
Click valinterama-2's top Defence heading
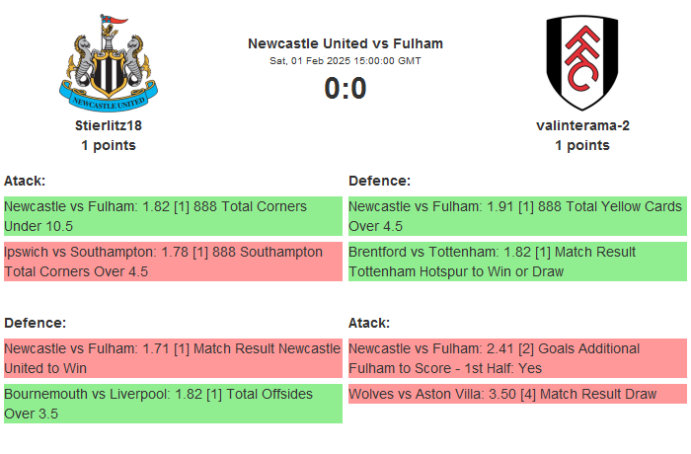click(379, 181)
